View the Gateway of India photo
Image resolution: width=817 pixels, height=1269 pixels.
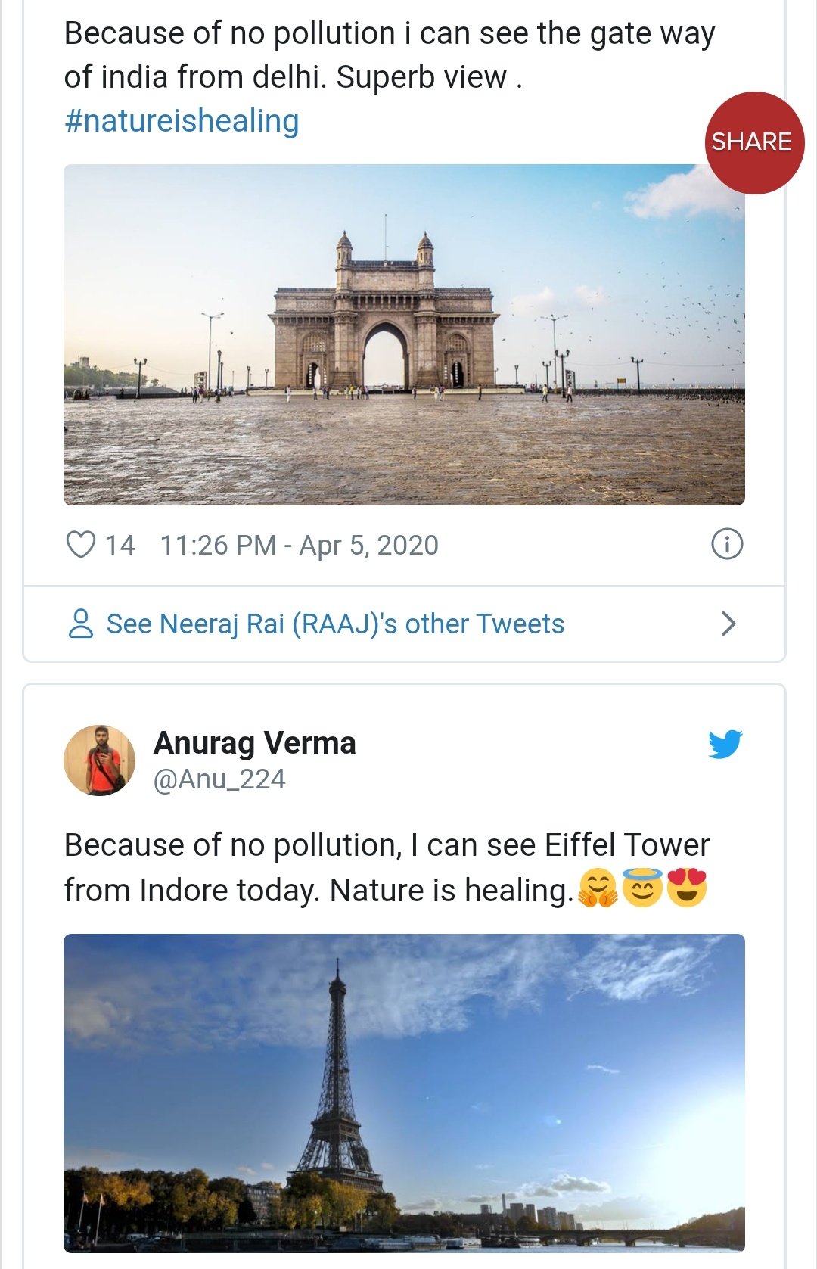404,334
